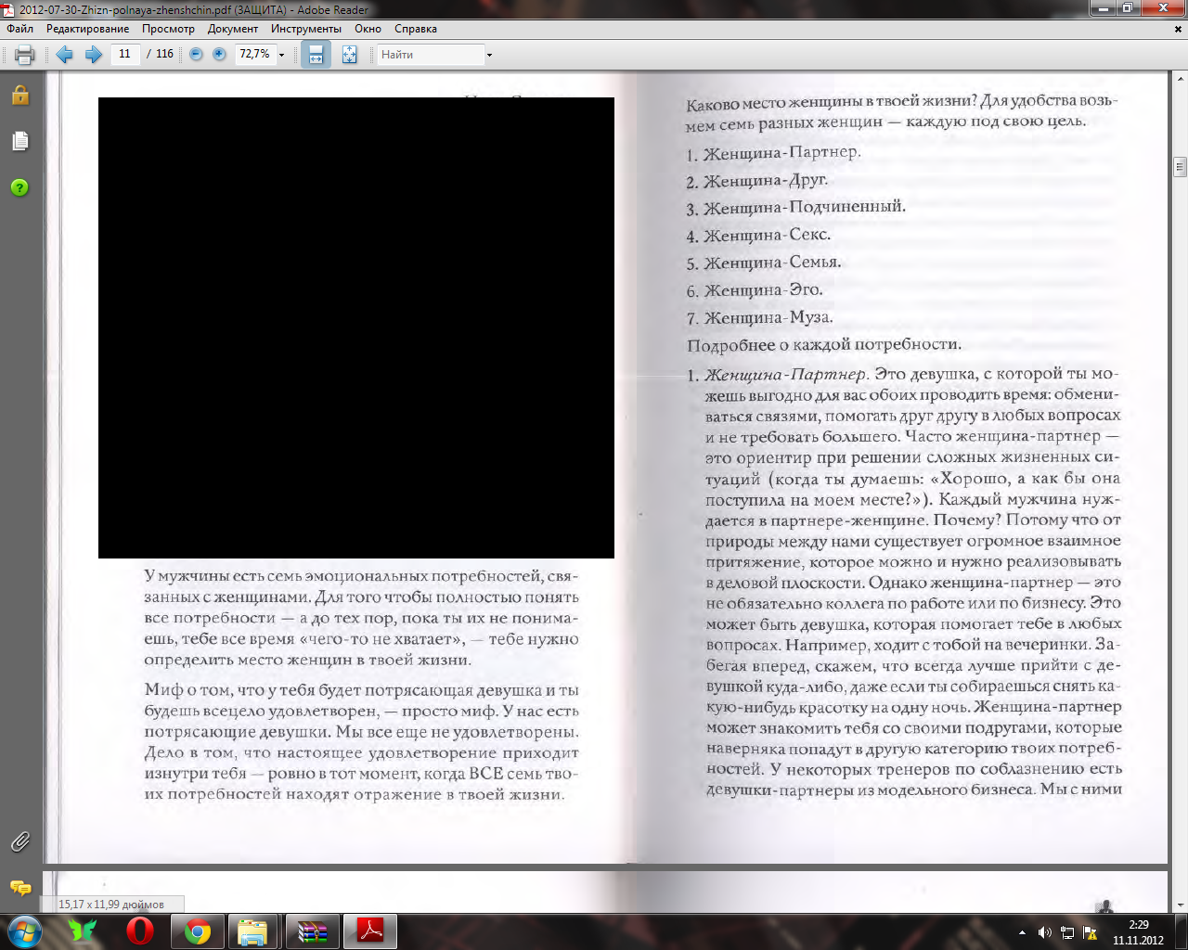Viewport: 1188px width, 950px height.
Task: Open the Инструменты menu
Action: tap(305, 29)
